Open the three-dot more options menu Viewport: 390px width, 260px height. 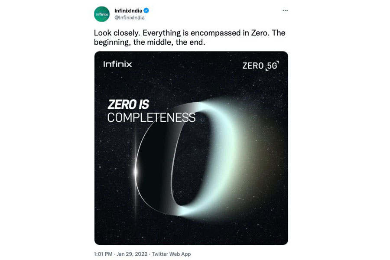285,10
